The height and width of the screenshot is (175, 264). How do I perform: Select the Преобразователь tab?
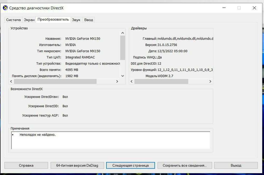pyautogui.click(x=53, y=20)
